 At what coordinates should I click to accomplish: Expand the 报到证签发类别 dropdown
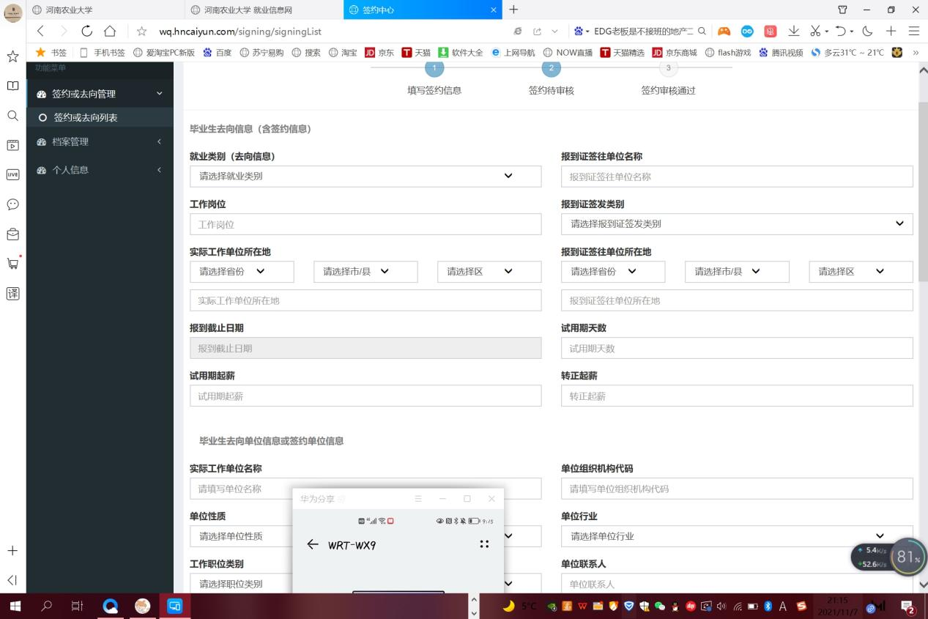point(736,224)
